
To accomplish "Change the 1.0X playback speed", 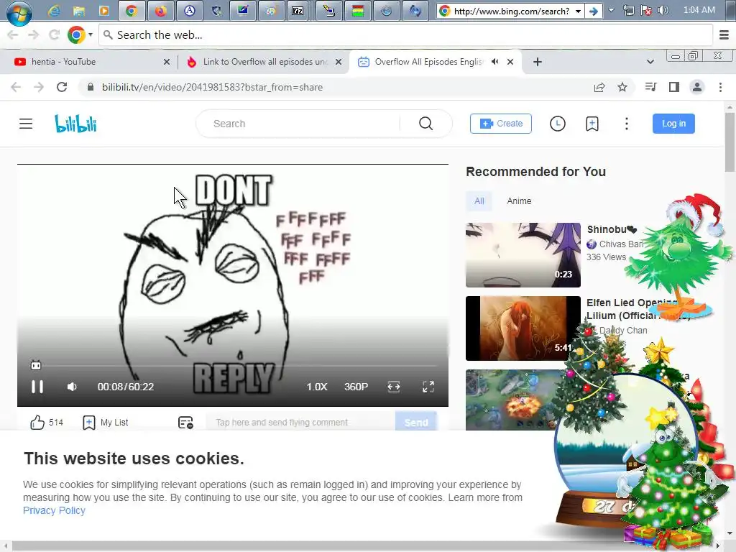I will coord(317,387).
